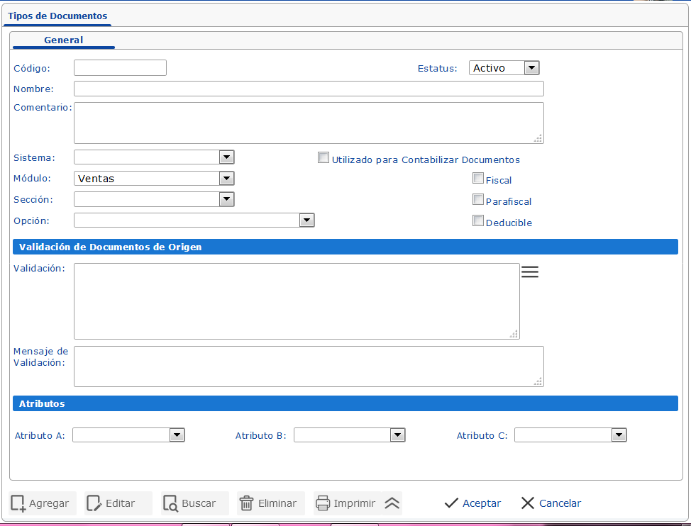Screen dimensions: 691x526
Task: Switch to the General tab
Action: (x=63, y=40)
